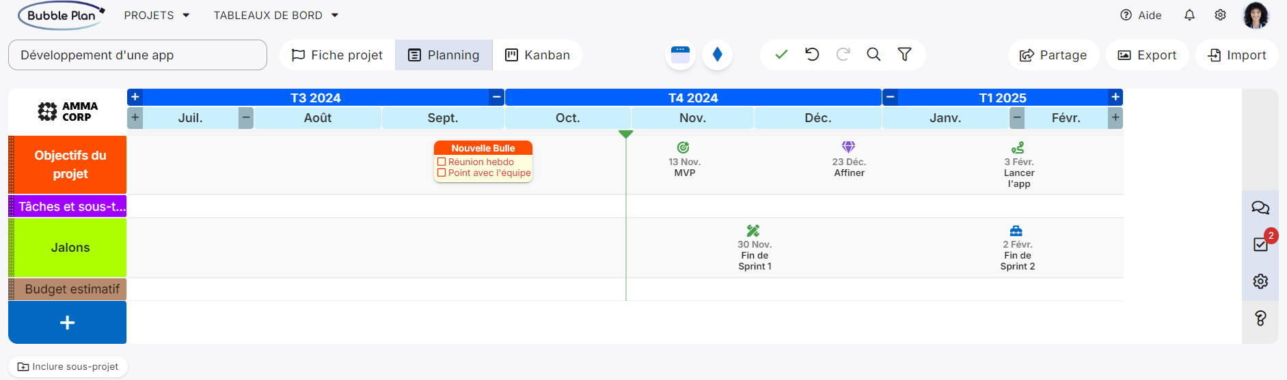Screen dimensions: 1287x380
Task: Click plus button right of Févr.
Action: pos(1115,117)
